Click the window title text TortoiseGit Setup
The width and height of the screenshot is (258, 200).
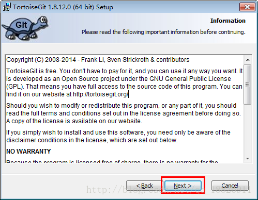point(63,7)
